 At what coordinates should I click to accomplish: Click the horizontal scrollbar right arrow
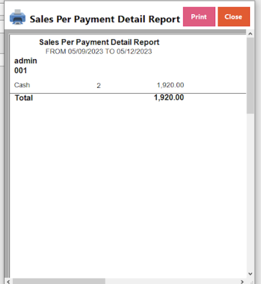242,281
